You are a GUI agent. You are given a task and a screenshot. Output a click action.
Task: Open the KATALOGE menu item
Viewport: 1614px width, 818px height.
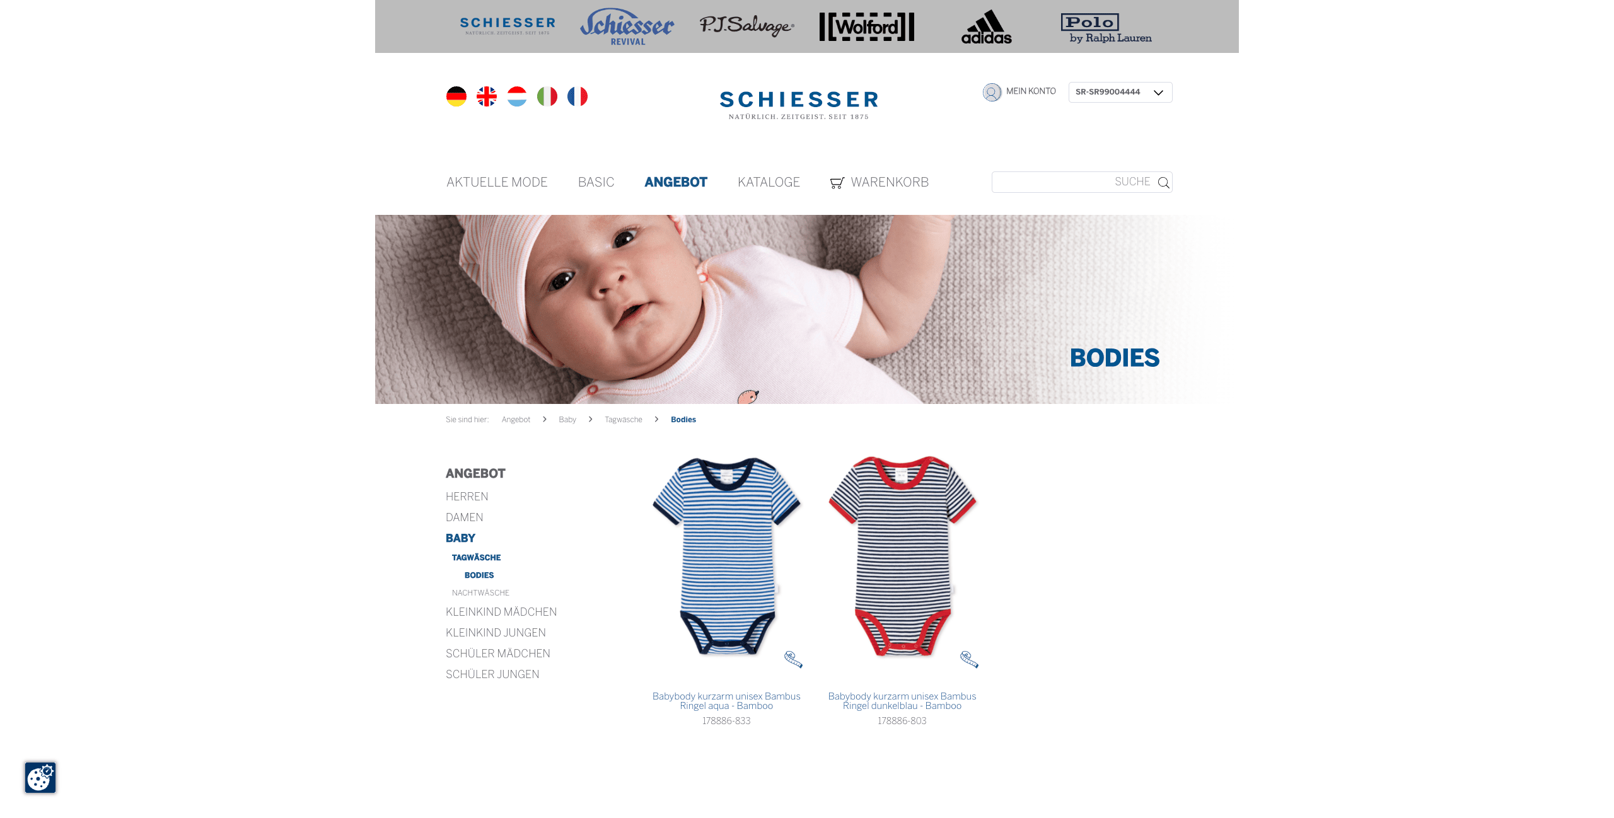pyautogui.click(x=769, y=182)
